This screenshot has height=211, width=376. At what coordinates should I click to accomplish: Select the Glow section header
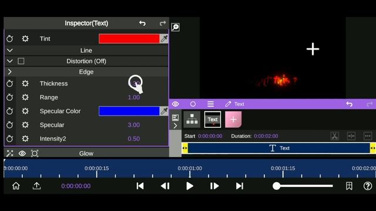[x=86, y=154]
